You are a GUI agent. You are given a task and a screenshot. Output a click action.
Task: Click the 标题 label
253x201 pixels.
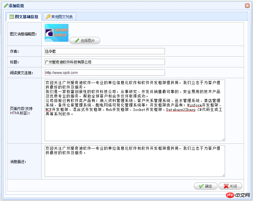tap(15, 62)
